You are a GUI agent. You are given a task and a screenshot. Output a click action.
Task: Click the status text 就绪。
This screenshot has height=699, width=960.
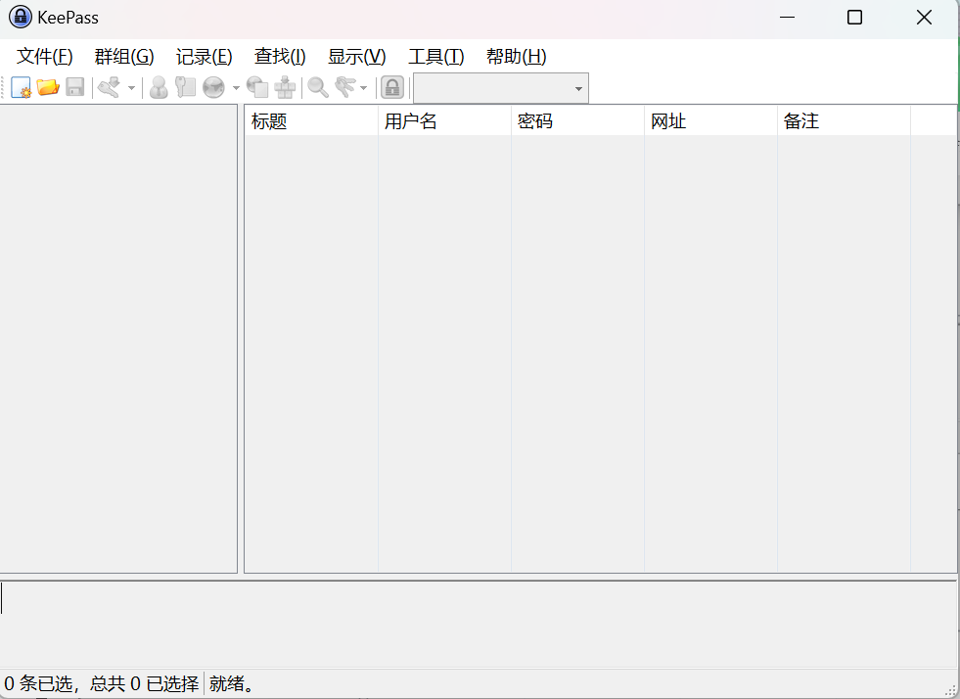click(231, 683)
